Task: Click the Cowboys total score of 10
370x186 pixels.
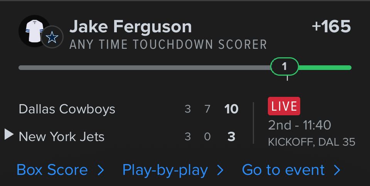Action: [231, 109]
